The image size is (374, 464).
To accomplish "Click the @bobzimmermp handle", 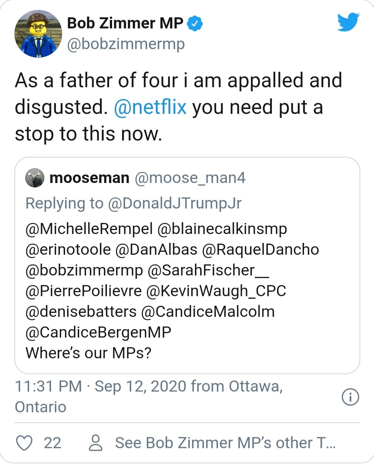I will click(126, 44).
